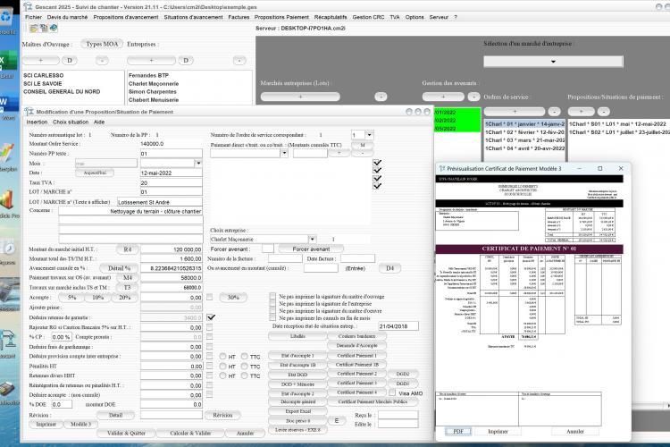Click the Modèle 3 button

click(x=80, y=424)
